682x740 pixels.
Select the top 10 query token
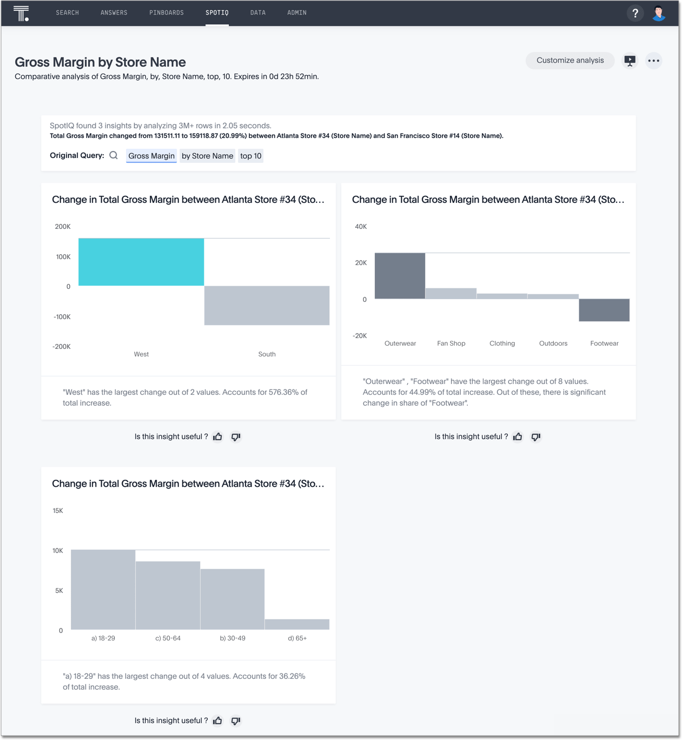point(251,156)
